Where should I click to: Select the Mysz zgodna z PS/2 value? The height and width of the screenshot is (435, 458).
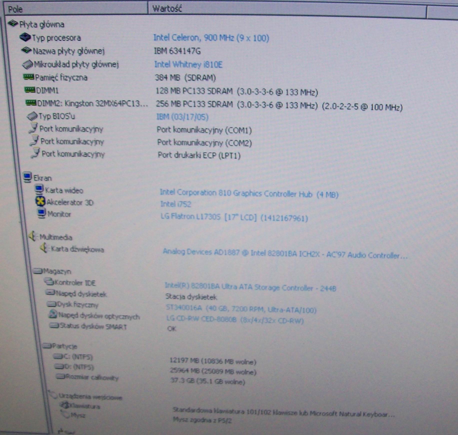pyautogui.click(x=202, y=420)
